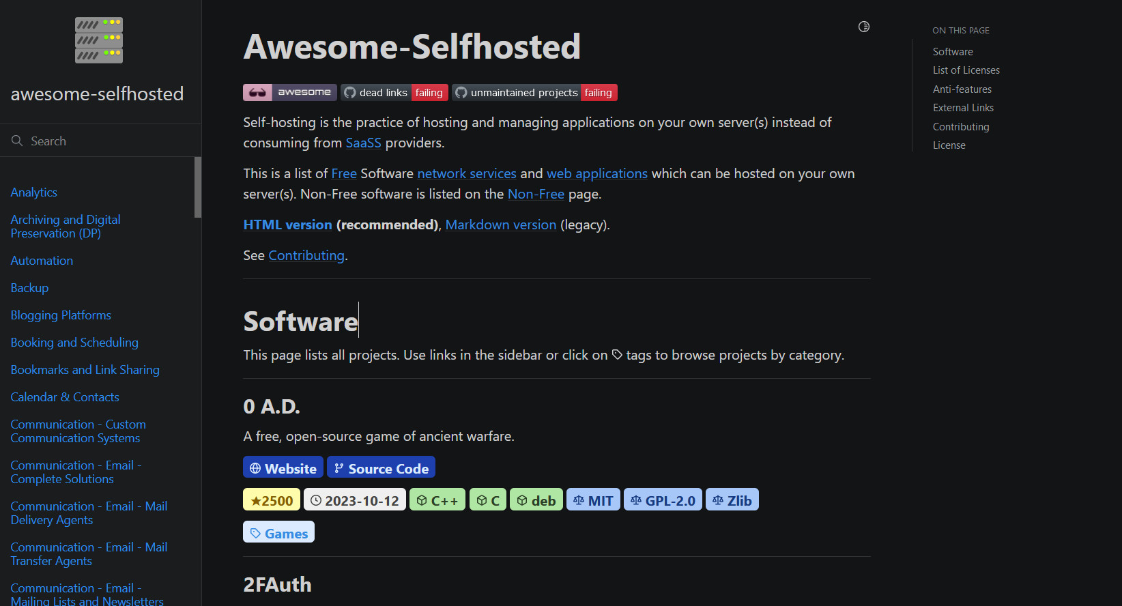The image size is (1122, 606).
Task: Follow the web applications link
Action: [597, 173]
